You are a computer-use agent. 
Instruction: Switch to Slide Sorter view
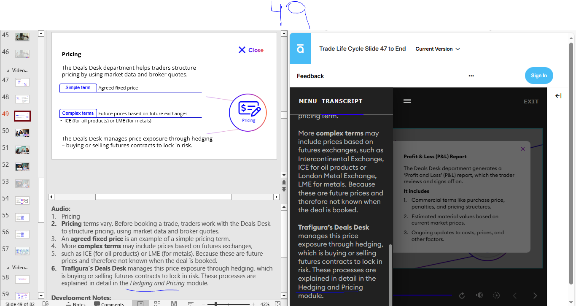point(157,303)
